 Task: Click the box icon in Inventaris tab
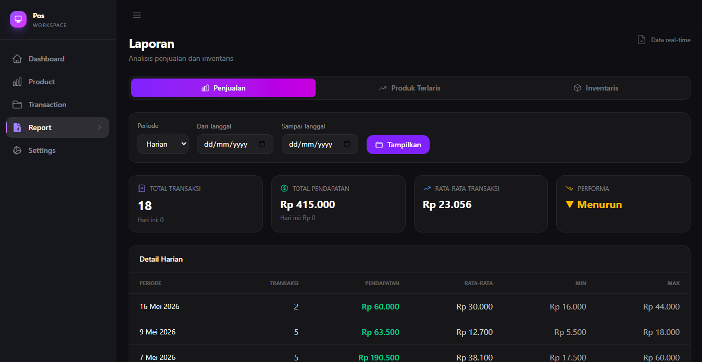[x=577, y=88]
